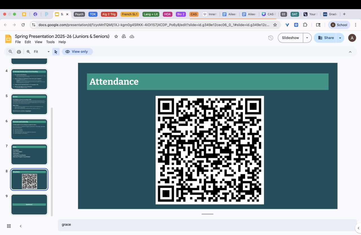
Task: Open the School profile chip in Chrome
Action: [339, 25]
